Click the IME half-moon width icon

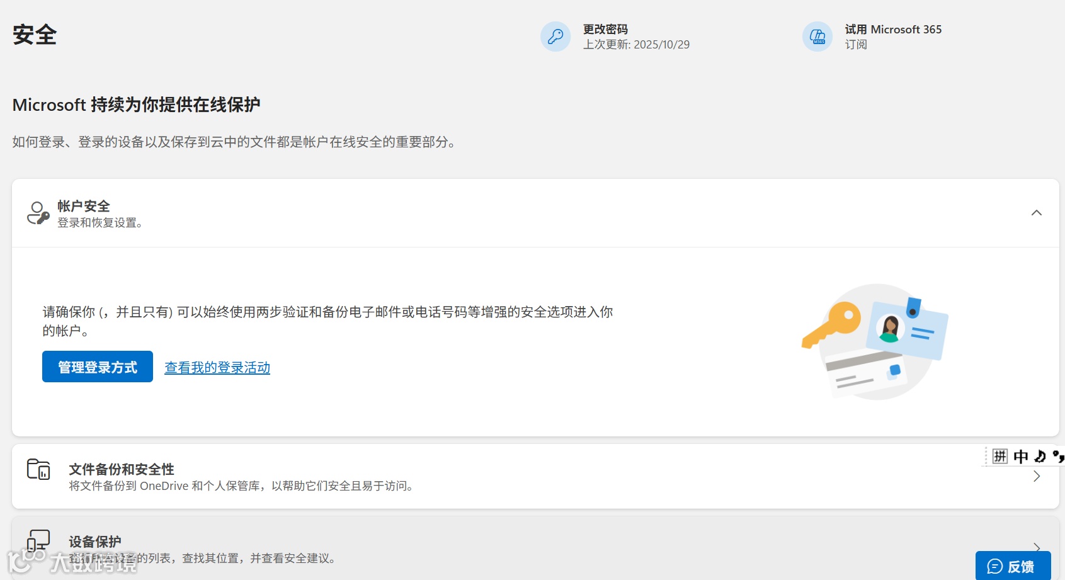(1040, 456)
